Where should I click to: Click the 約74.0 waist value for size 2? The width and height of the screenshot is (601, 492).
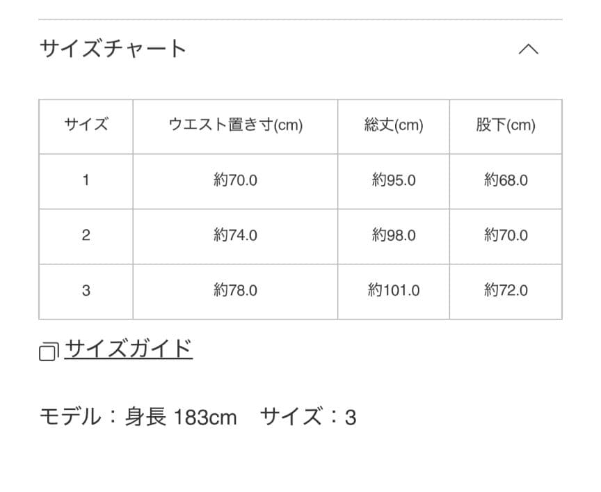[x=234, y=236]
